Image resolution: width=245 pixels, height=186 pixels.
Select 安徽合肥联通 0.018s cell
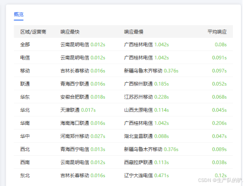pos(83,97)
